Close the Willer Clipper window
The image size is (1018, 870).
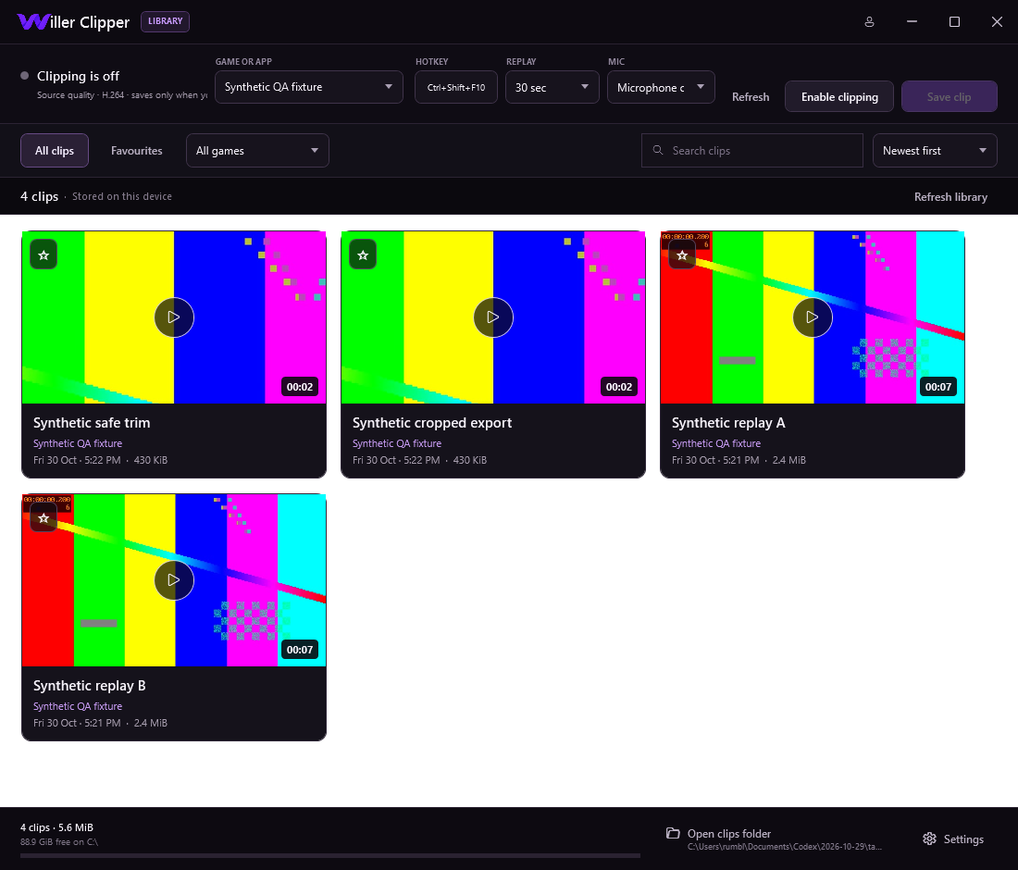pos(998,22)
